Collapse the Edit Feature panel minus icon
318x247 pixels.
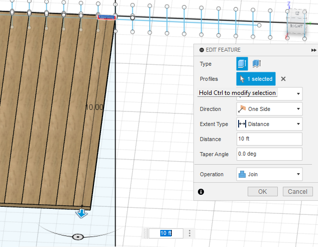(x=201, y=50)
